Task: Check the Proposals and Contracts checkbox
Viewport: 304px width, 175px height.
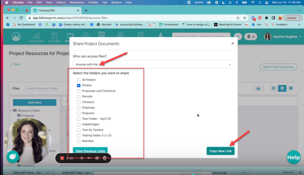Action: pyautogui.click(x=79, y=91)
